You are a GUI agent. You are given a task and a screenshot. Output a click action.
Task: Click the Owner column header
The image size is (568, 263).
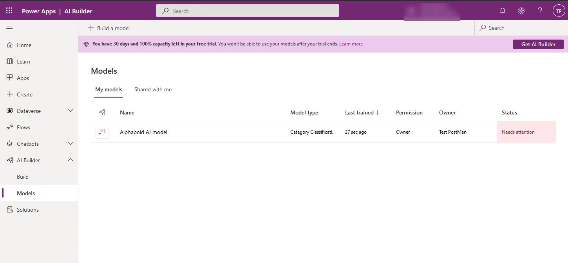pos(447,112)
